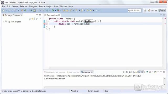Open the File menu
168x94 pixels.
coord(3,6)
